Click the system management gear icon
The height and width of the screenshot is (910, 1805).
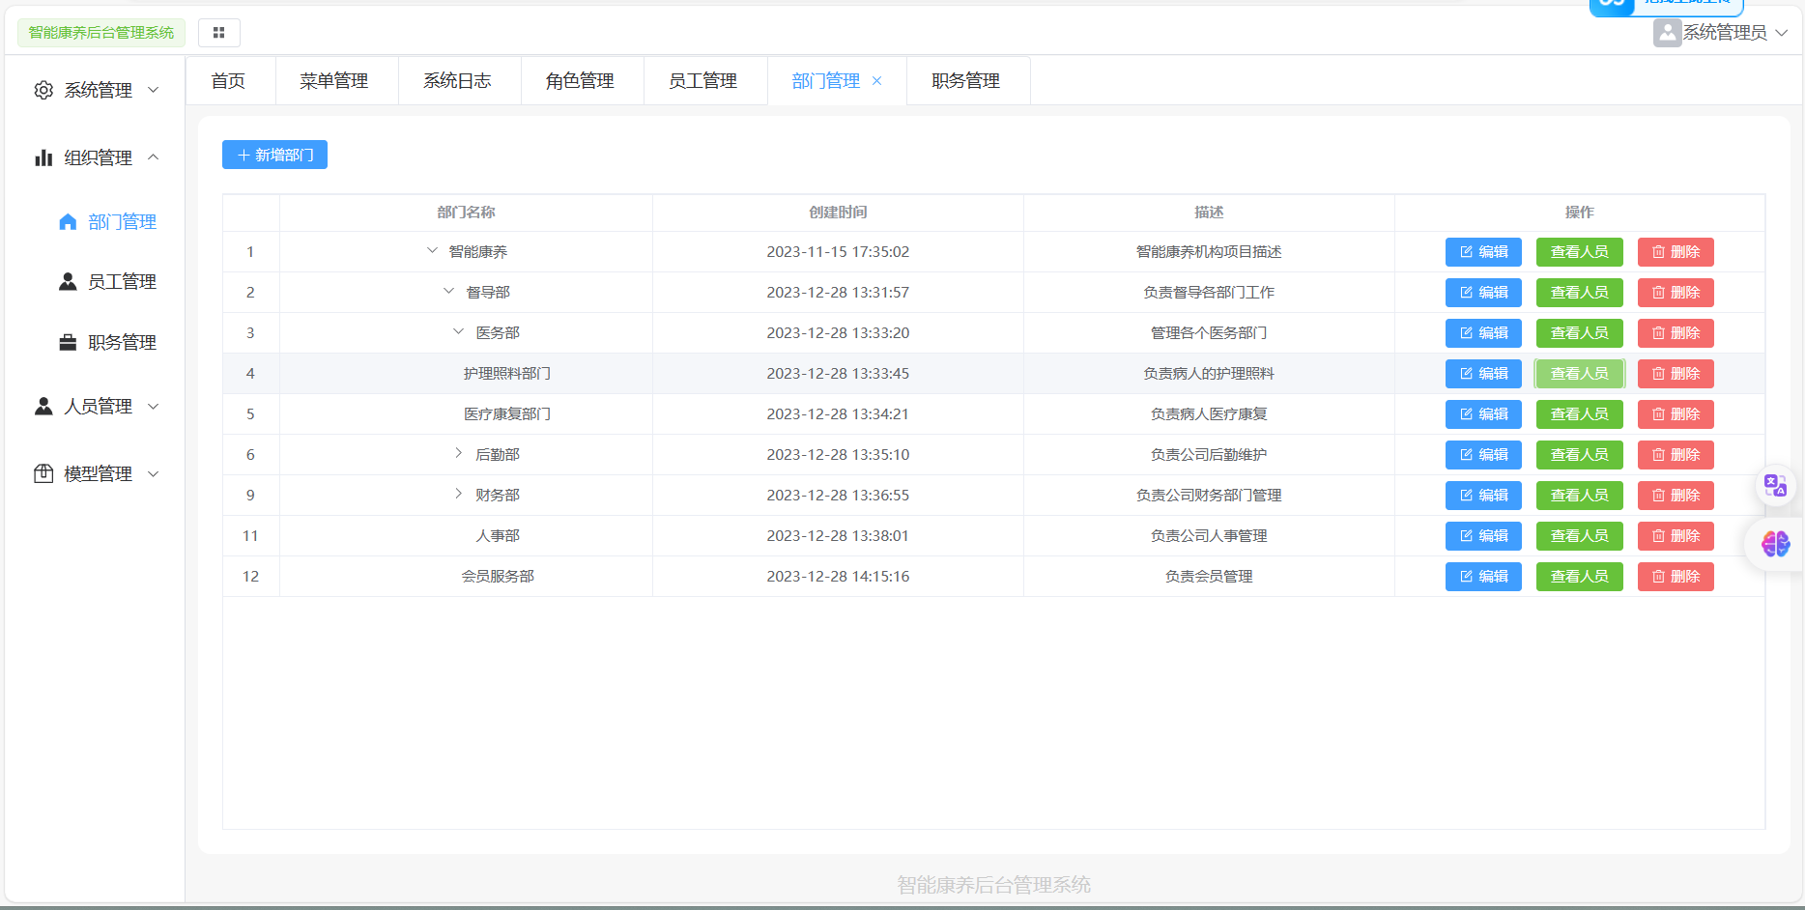[x=43, y=90]
